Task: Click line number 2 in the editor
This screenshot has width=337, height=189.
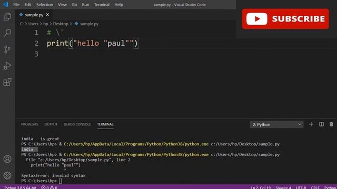Action: click(36, 43)
